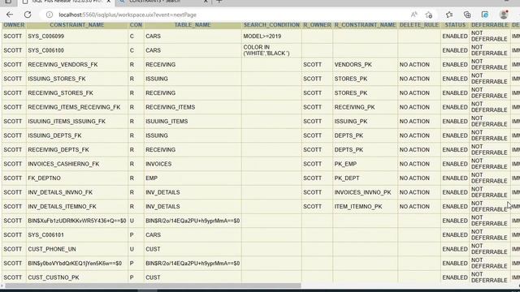Open browser essentials icon
The width and height of the screenshot is (520, 292).
484,15
